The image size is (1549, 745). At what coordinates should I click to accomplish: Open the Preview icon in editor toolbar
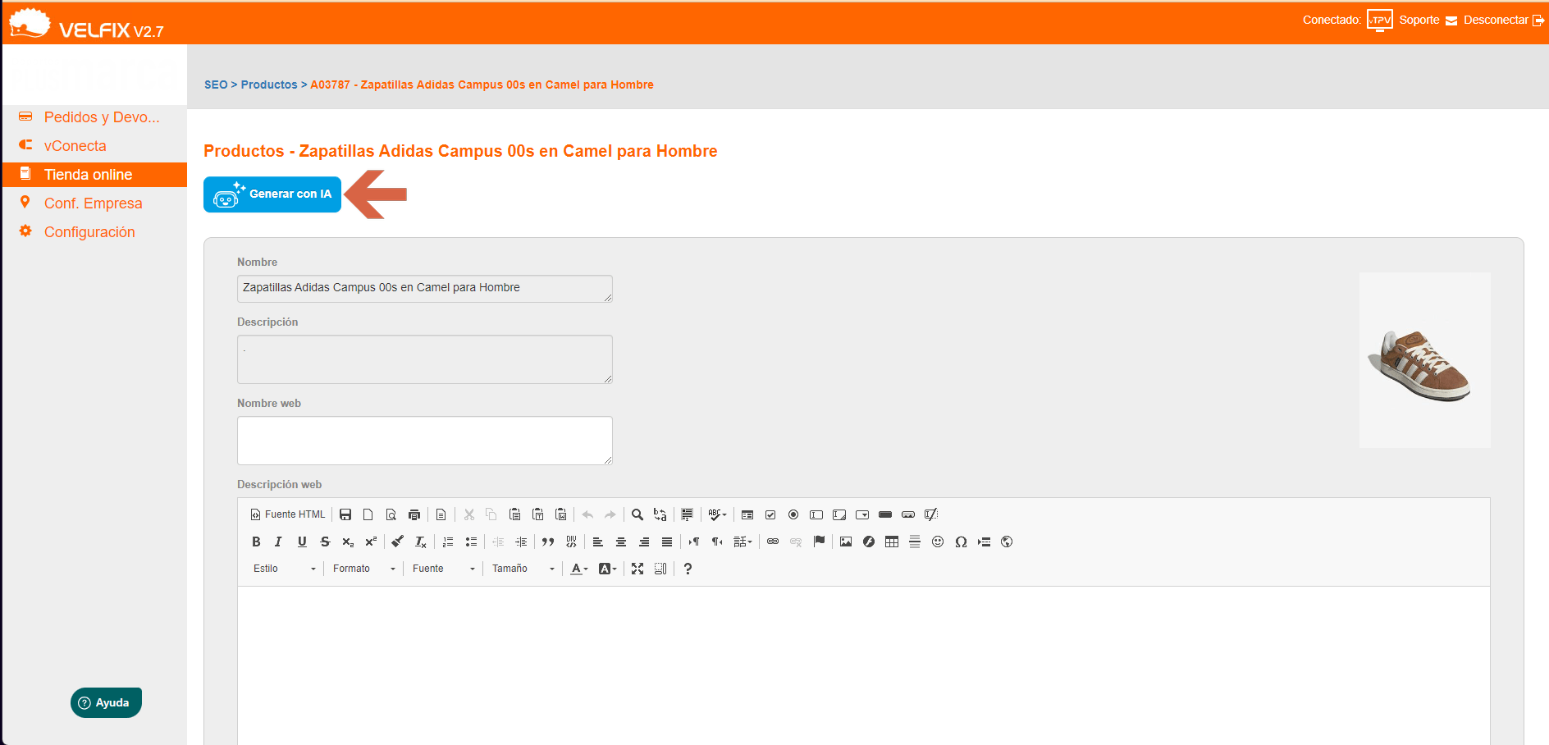(x=391, y=514)
